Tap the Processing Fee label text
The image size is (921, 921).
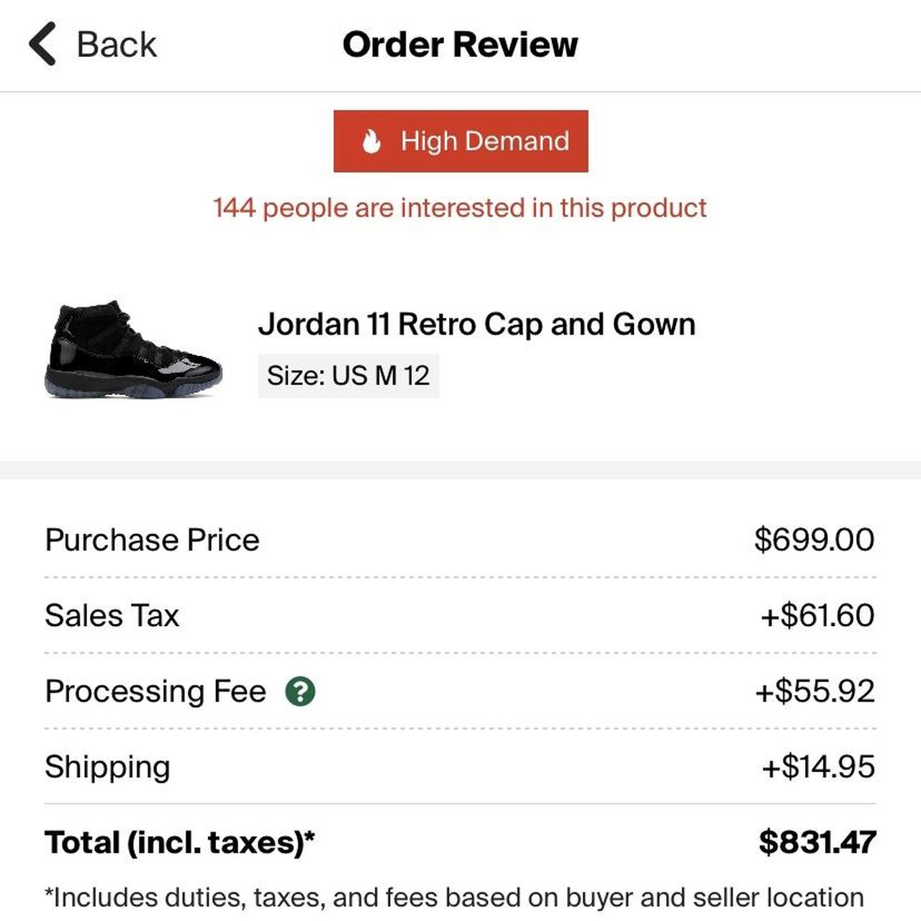[x=155, y=691]
